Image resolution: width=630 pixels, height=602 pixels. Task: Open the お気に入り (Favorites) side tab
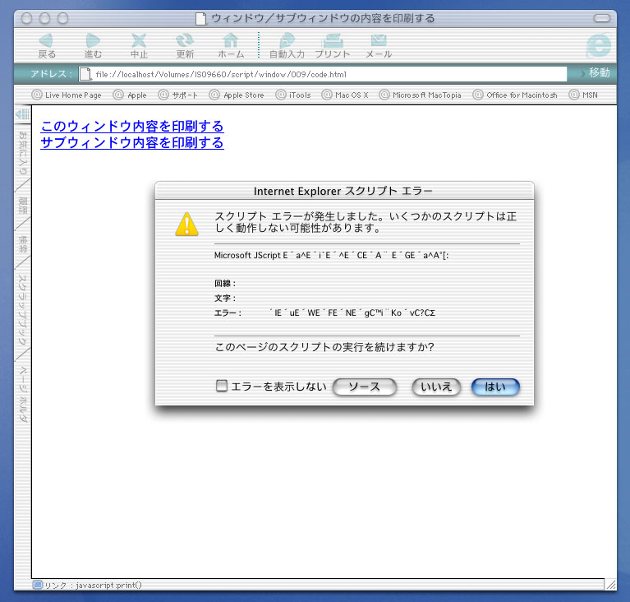point(23,153)
